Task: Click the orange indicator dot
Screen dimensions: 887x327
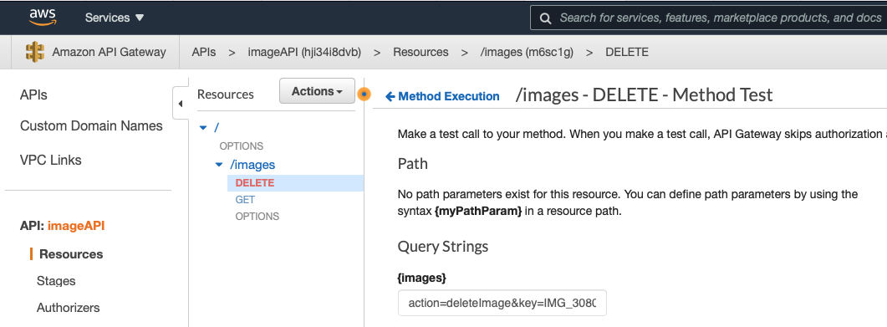Action: coord(364,95)
